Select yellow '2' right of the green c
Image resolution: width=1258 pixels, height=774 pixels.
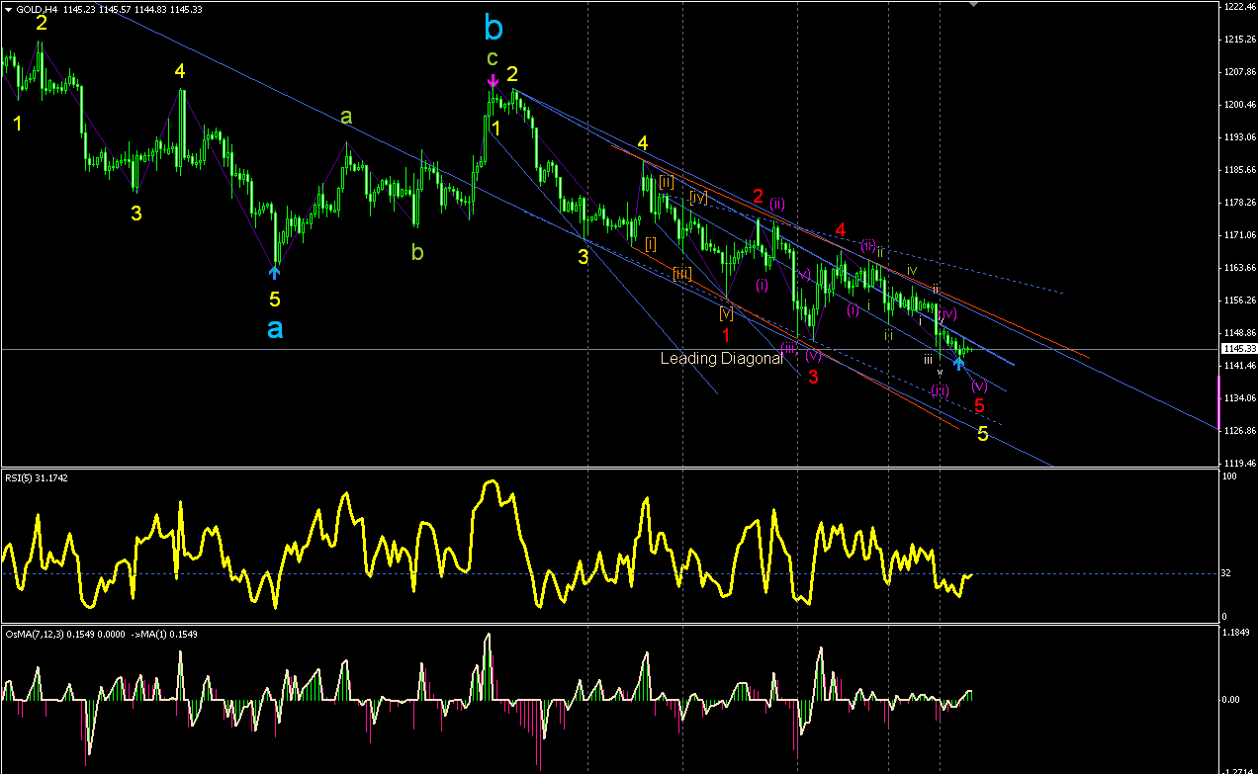(512, 73)
